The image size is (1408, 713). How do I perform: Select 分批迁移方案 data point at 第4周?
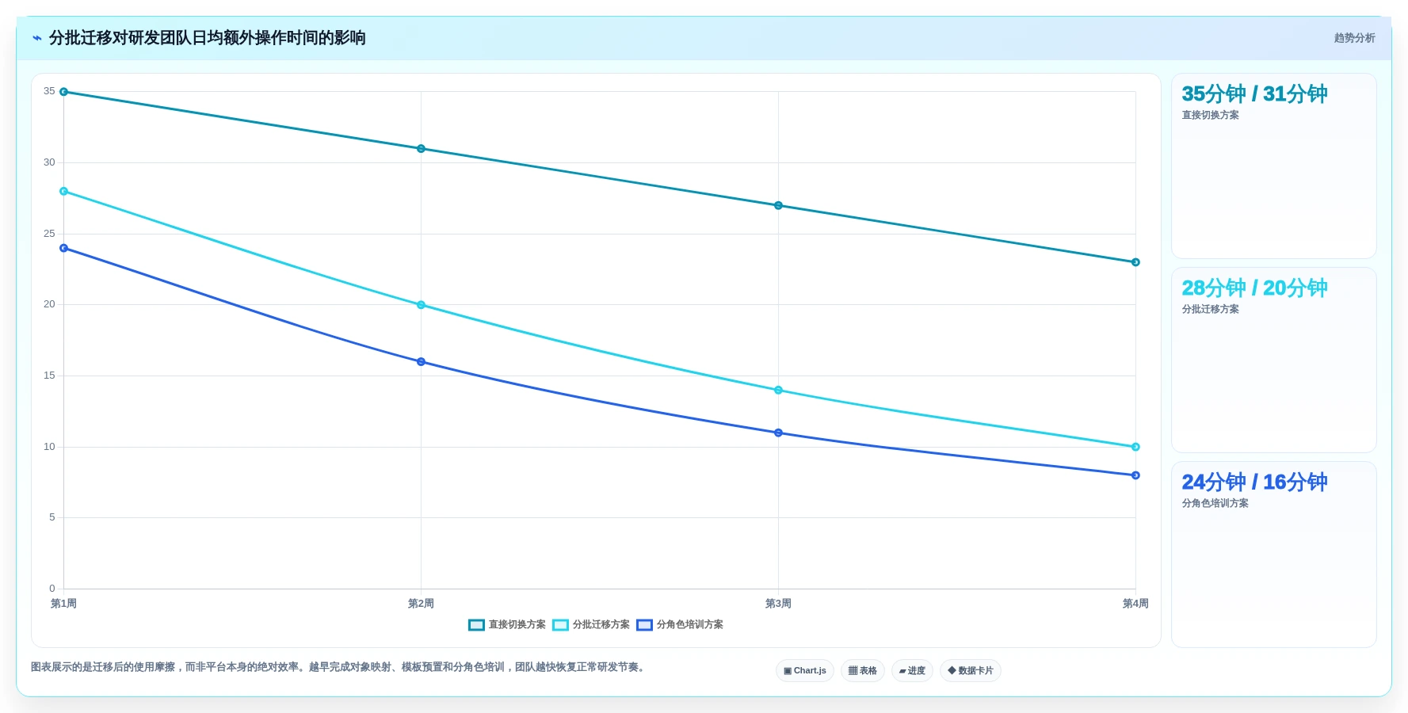1135,447
